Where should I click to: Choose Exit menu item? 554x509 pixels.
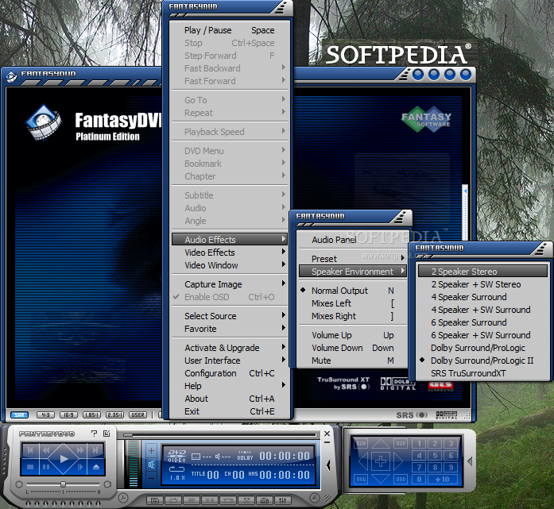(x=230, y=411)
